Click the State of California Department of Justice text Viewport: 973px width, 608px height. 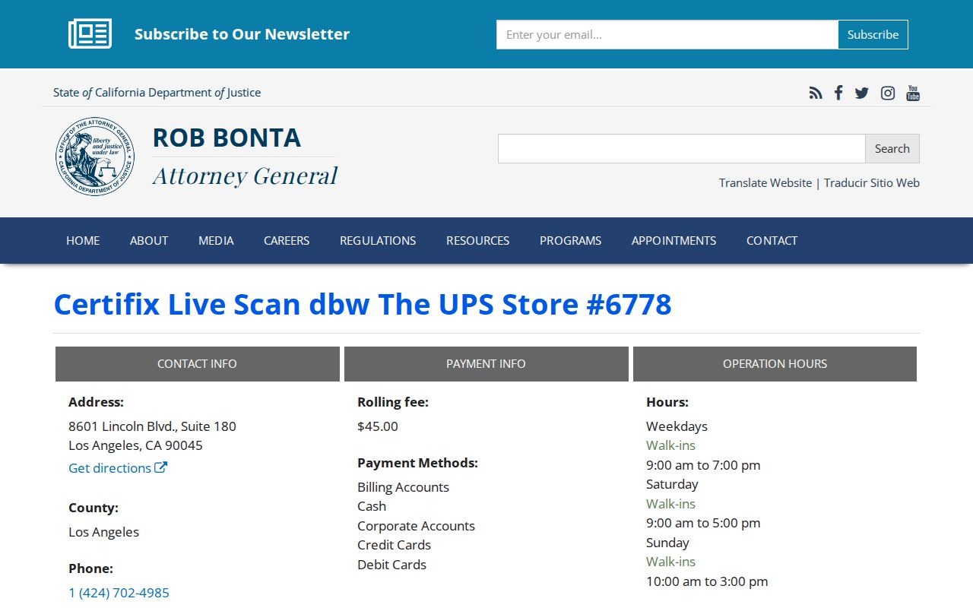(157, 92)
